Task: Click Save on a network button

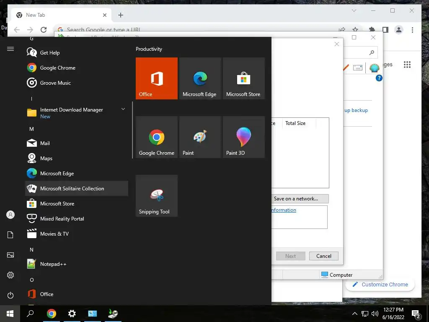Action: pyautogui.click(x=300, y=199)
